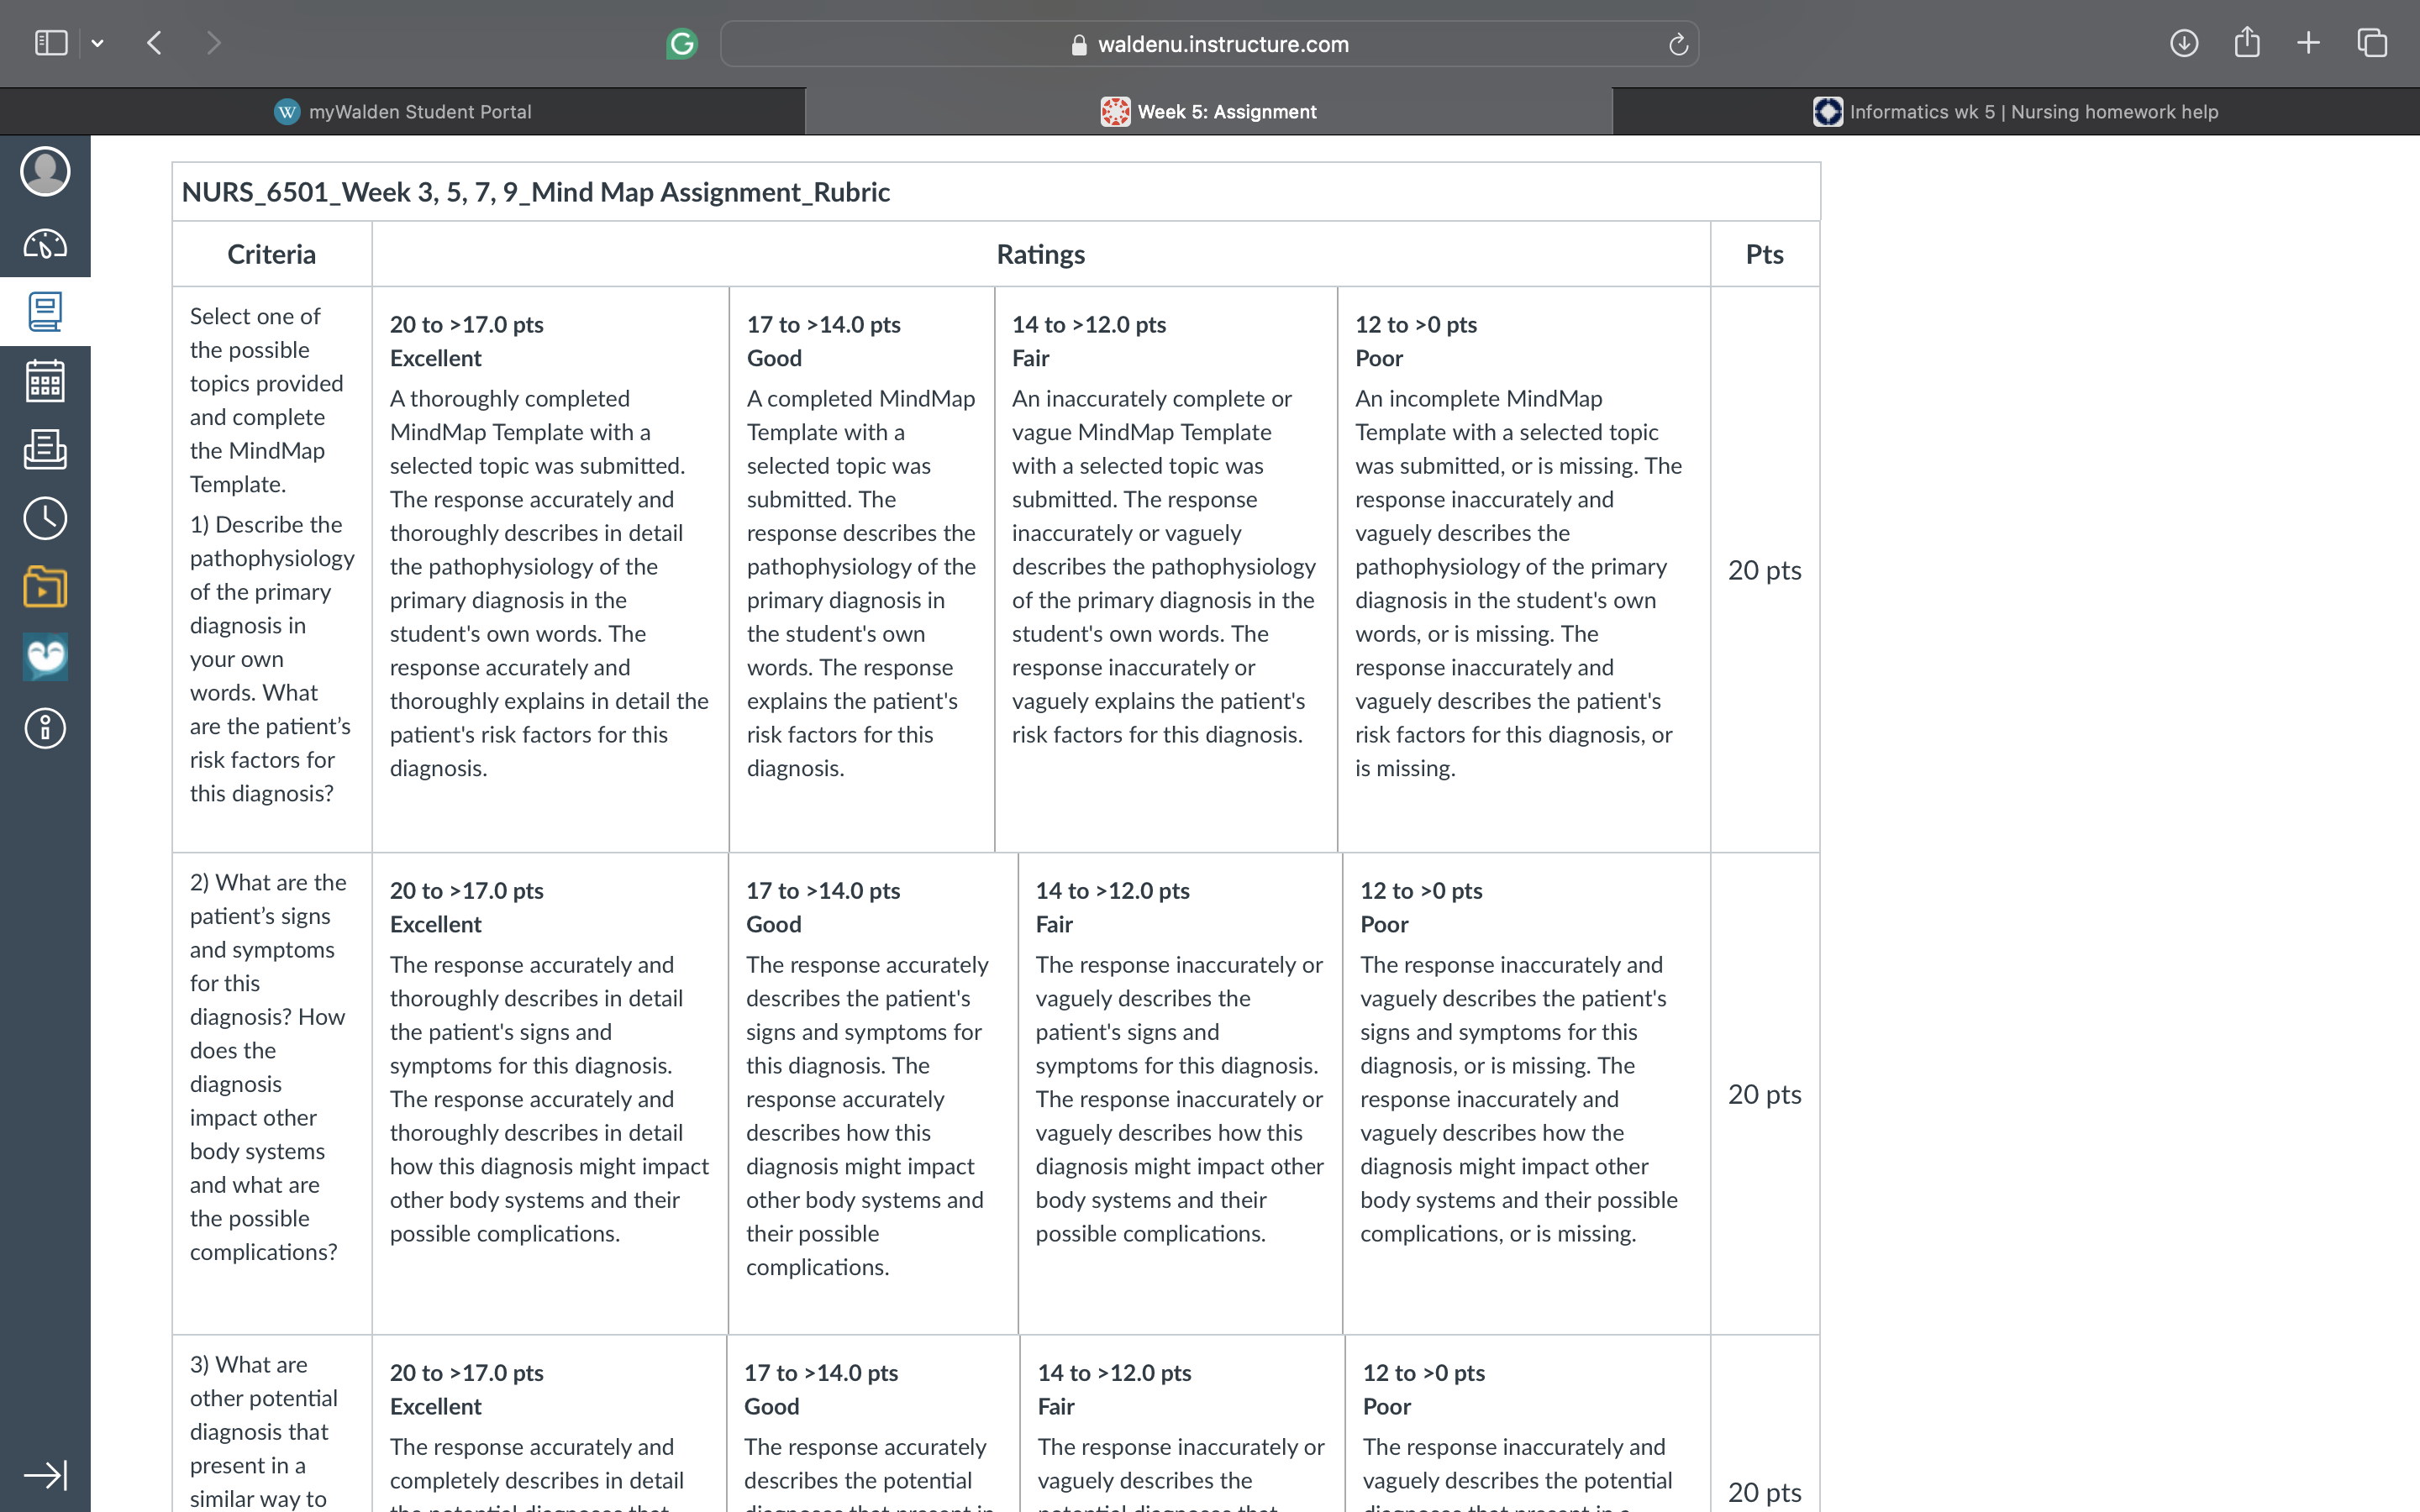Focus the waldenu.instructure.com address bar
This screenshot has height=1512, width=2420.
(1209, 44)
